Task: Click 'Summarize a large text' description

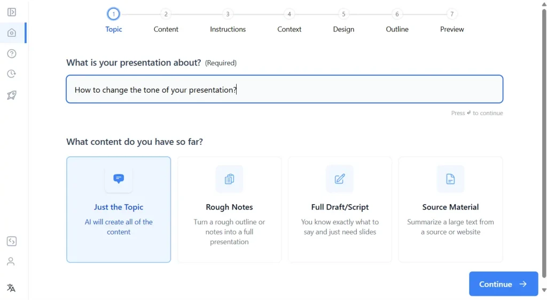Action: [x=450, y=227]
